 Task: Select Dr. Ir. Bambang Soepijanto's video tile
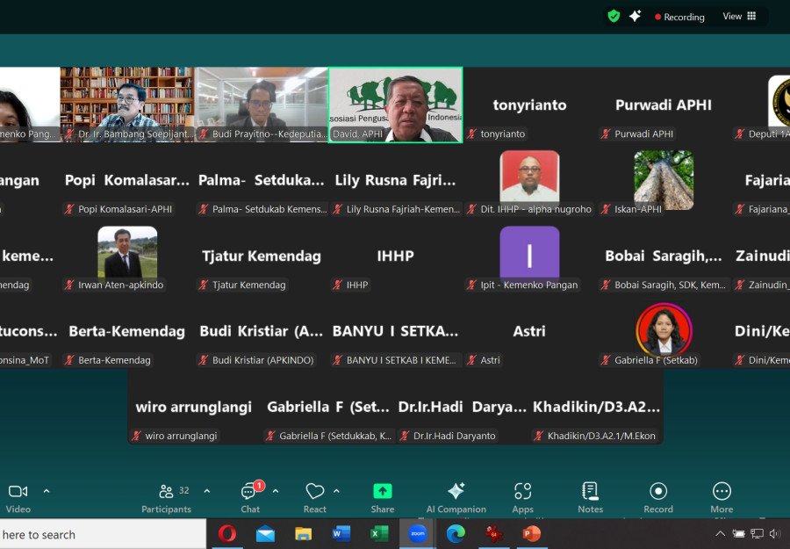coord(127,105)
